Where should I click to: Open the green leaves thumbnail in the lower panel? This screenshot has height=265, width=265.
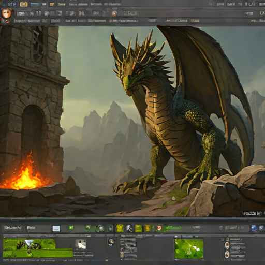(x=189, y=248)
